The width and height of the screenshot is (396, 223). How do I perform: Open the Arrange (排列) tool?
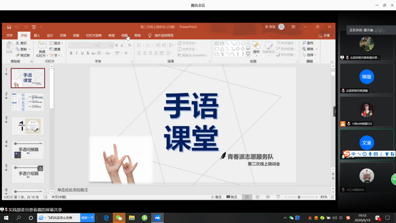coord(256,48)
